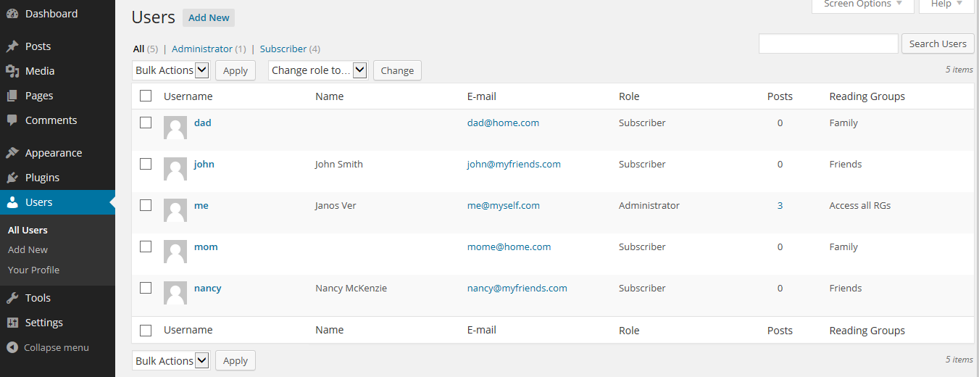Check the box for user dad
The width and height of the screenshot is (979, 377).
click(x=146, y=123)
